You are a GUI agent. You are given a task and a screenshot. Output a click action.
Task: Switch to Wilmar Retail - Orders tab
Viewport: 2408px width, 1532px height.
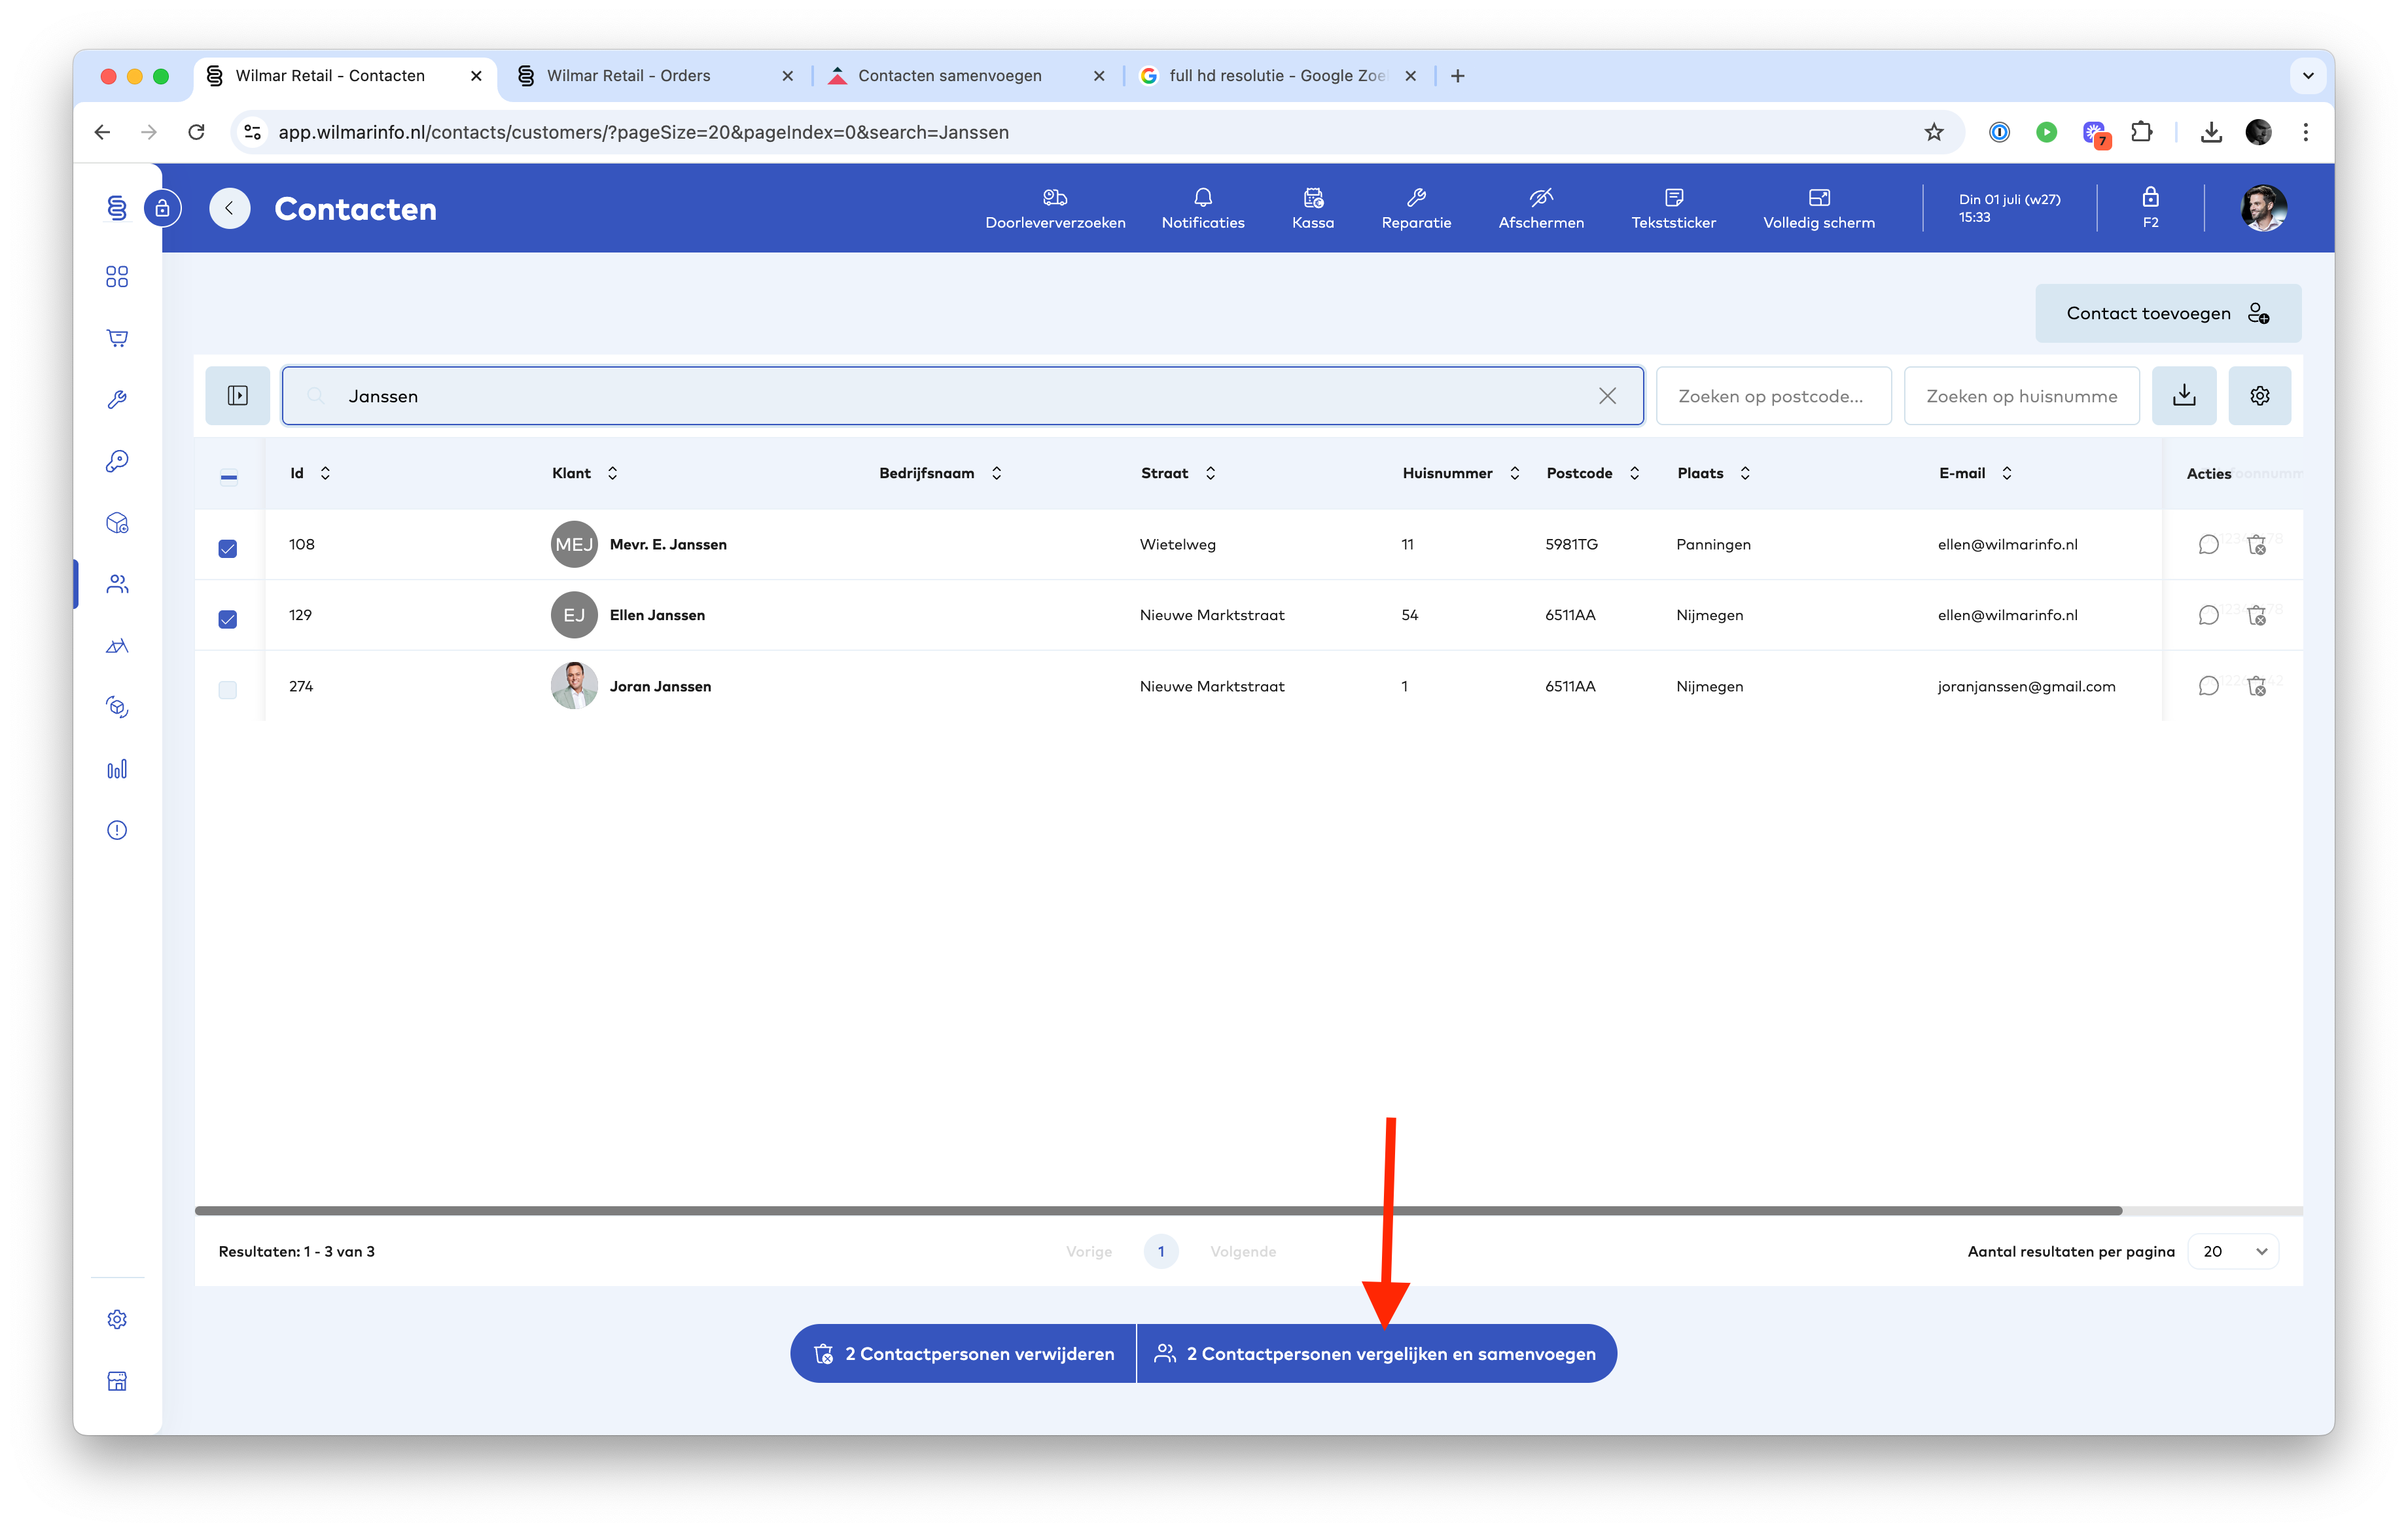pos(655,76)
